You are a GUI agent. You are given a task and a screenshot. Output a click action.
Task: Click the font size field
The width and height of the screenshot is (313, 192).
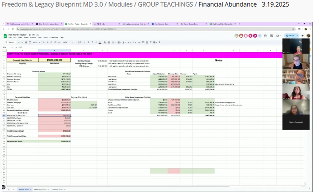point(80,42)
